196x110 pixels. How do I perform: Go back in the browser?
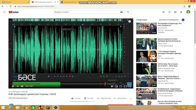point(3,6)
